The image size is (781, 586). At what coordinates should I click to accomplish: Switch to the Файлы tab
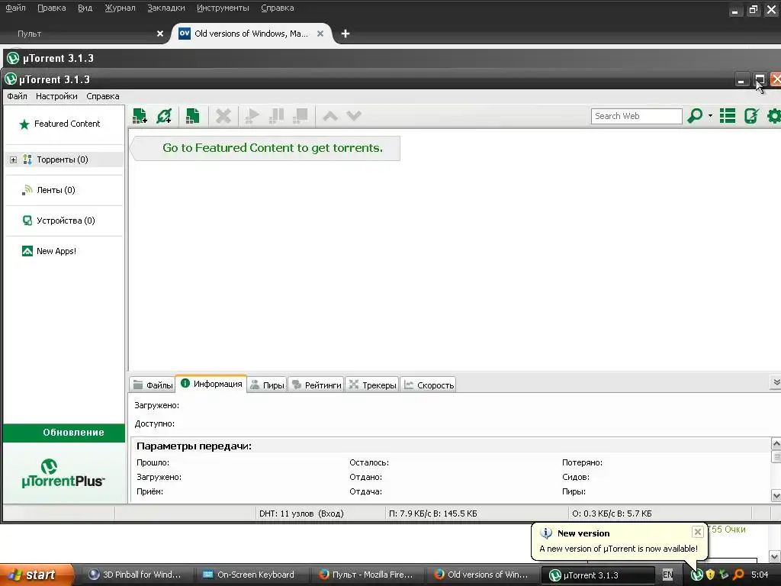coord(153,385)
